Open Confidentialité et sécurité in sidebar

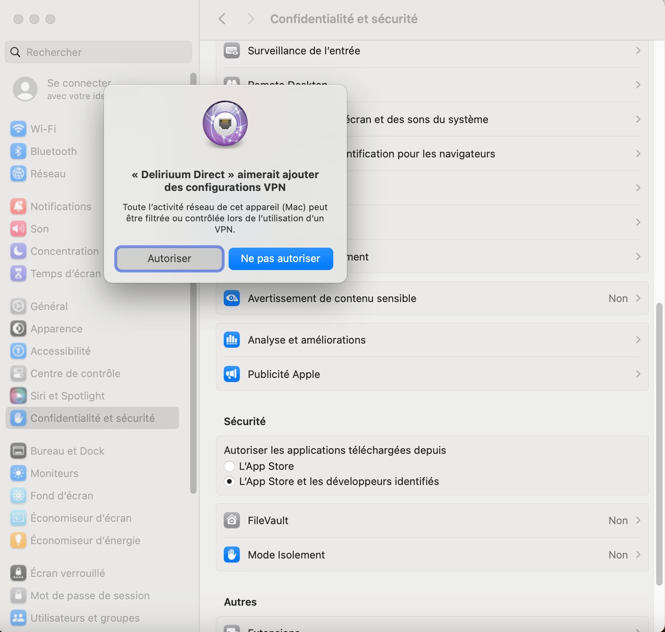pyautogui.click(x=92, y=418)
